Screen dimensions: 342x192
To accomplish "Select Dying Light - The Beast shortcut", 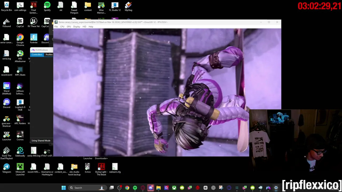I will 101,170.
